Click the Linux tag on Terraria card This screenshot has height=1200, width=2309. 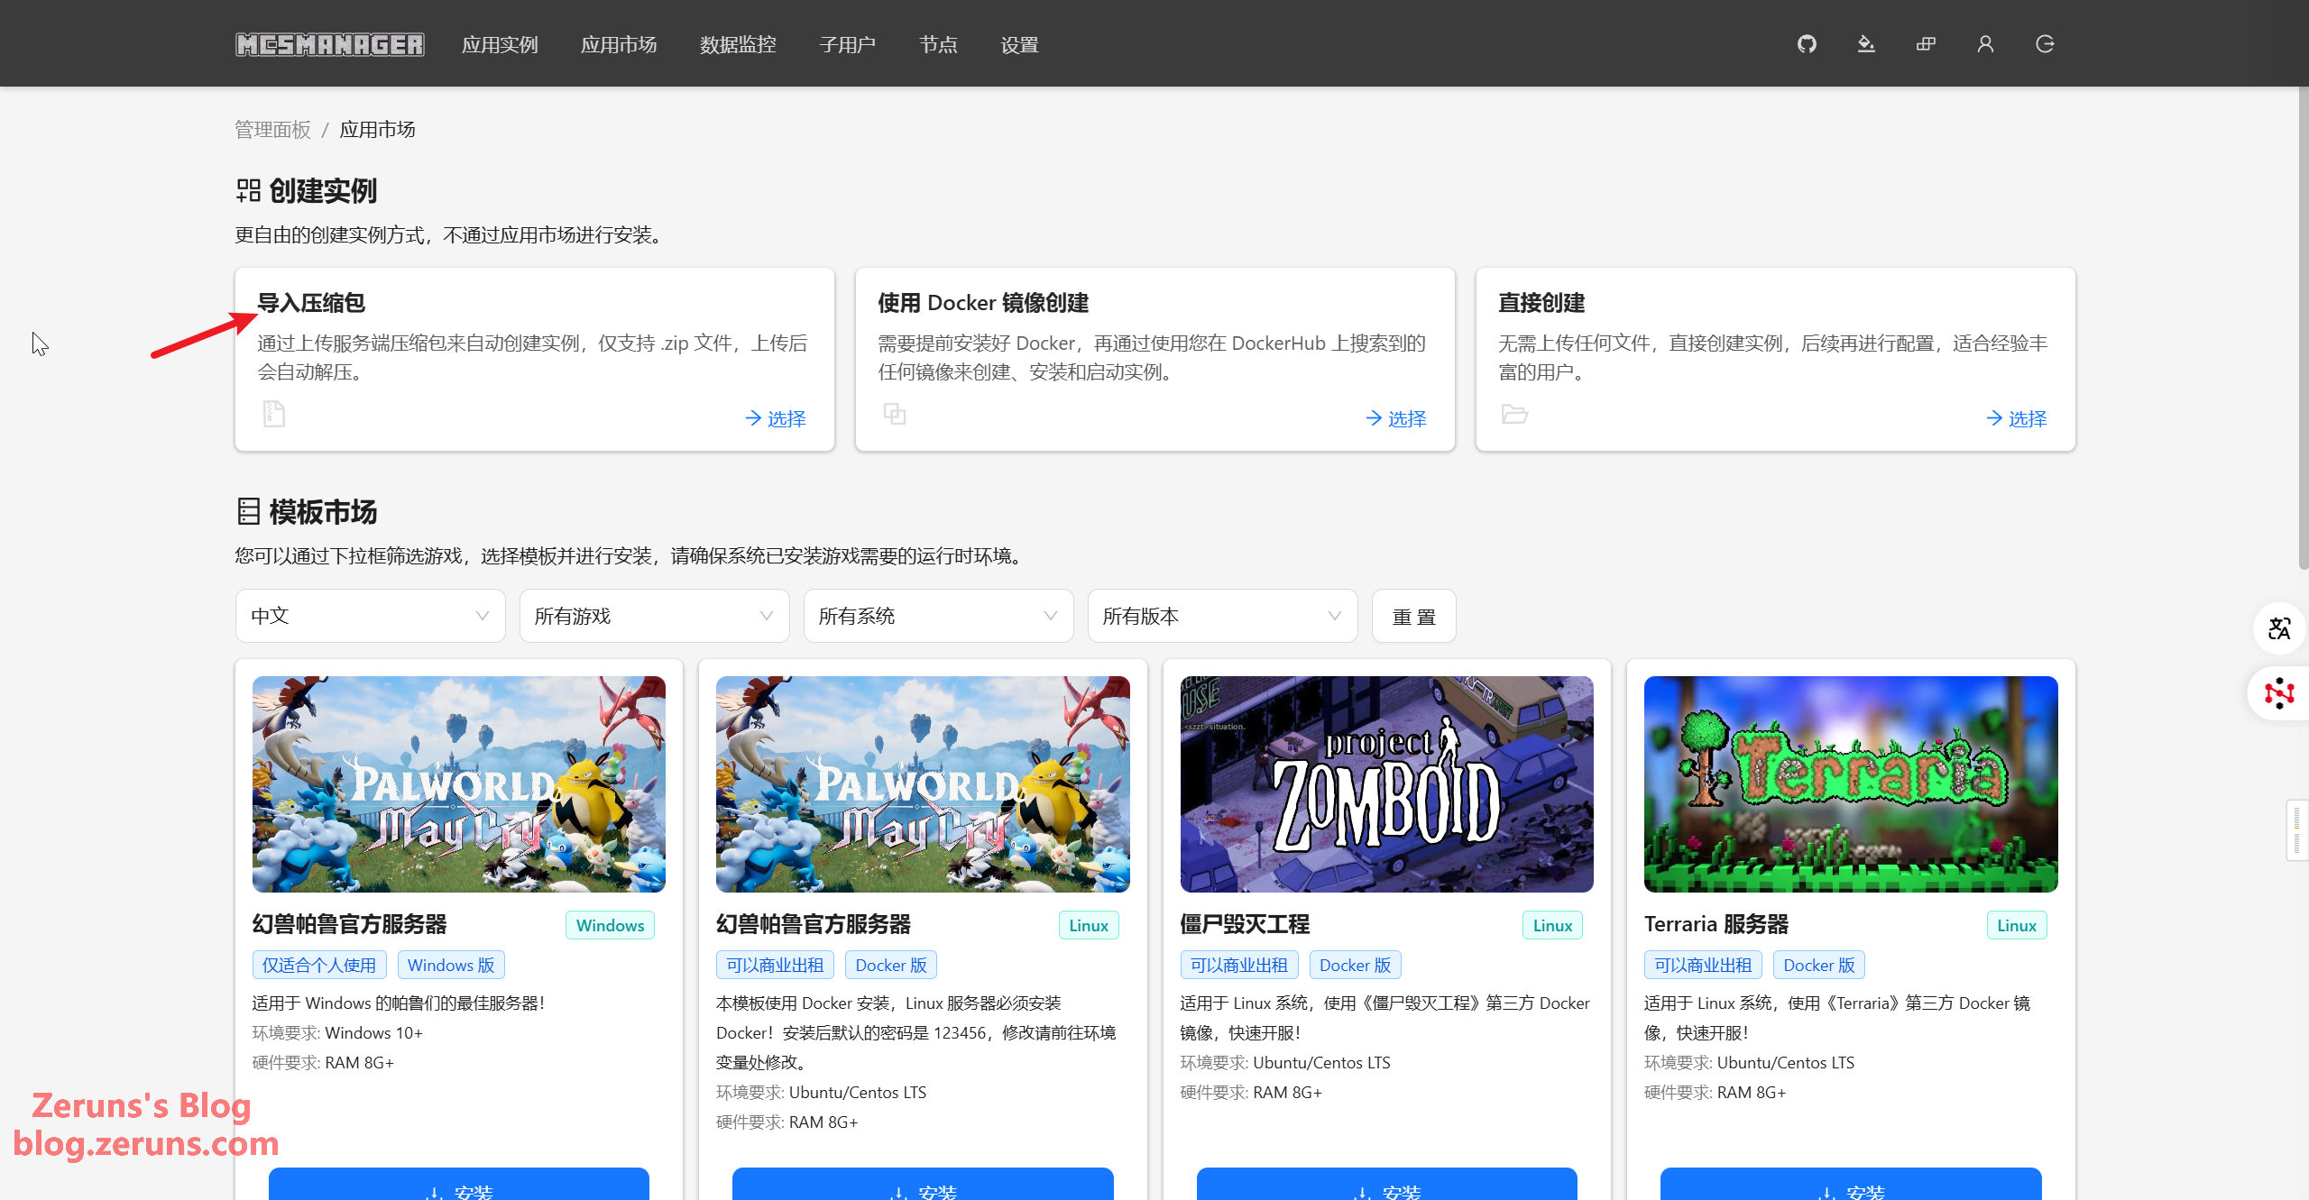tap(2017, 925)
